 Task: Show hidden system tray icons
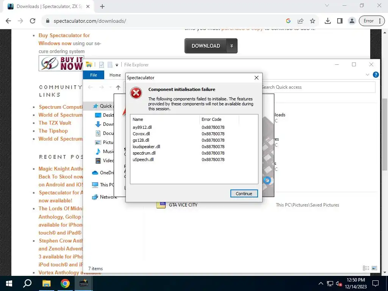pyautogui.click(x=321, y=283)
